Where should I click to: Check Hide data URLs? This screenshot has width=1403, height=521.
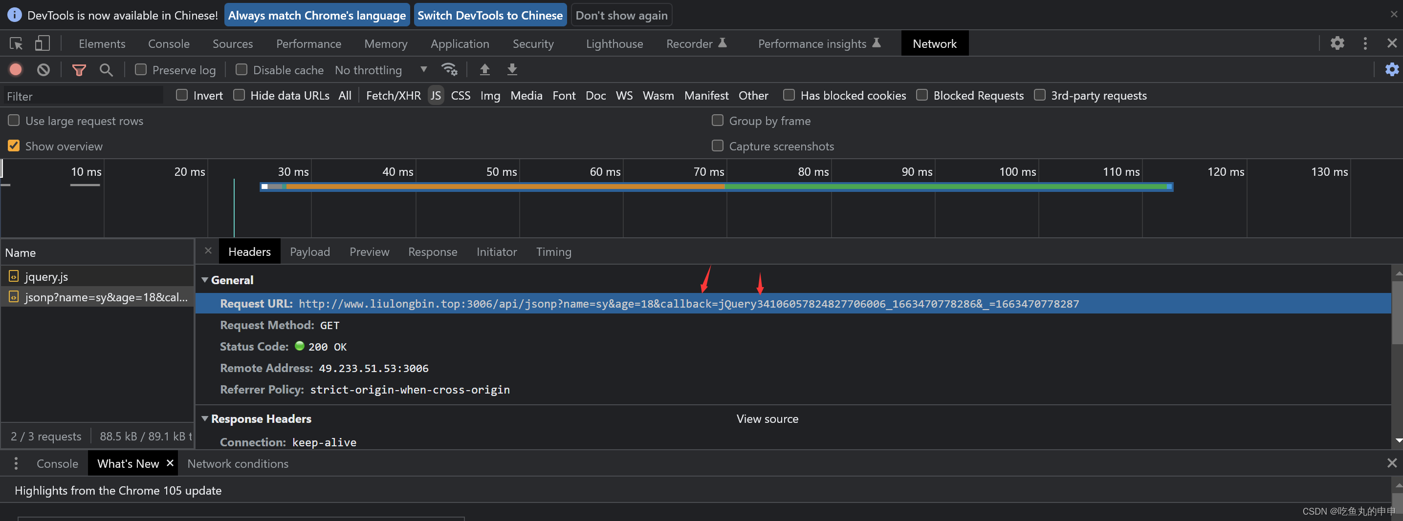pos(239,95)
